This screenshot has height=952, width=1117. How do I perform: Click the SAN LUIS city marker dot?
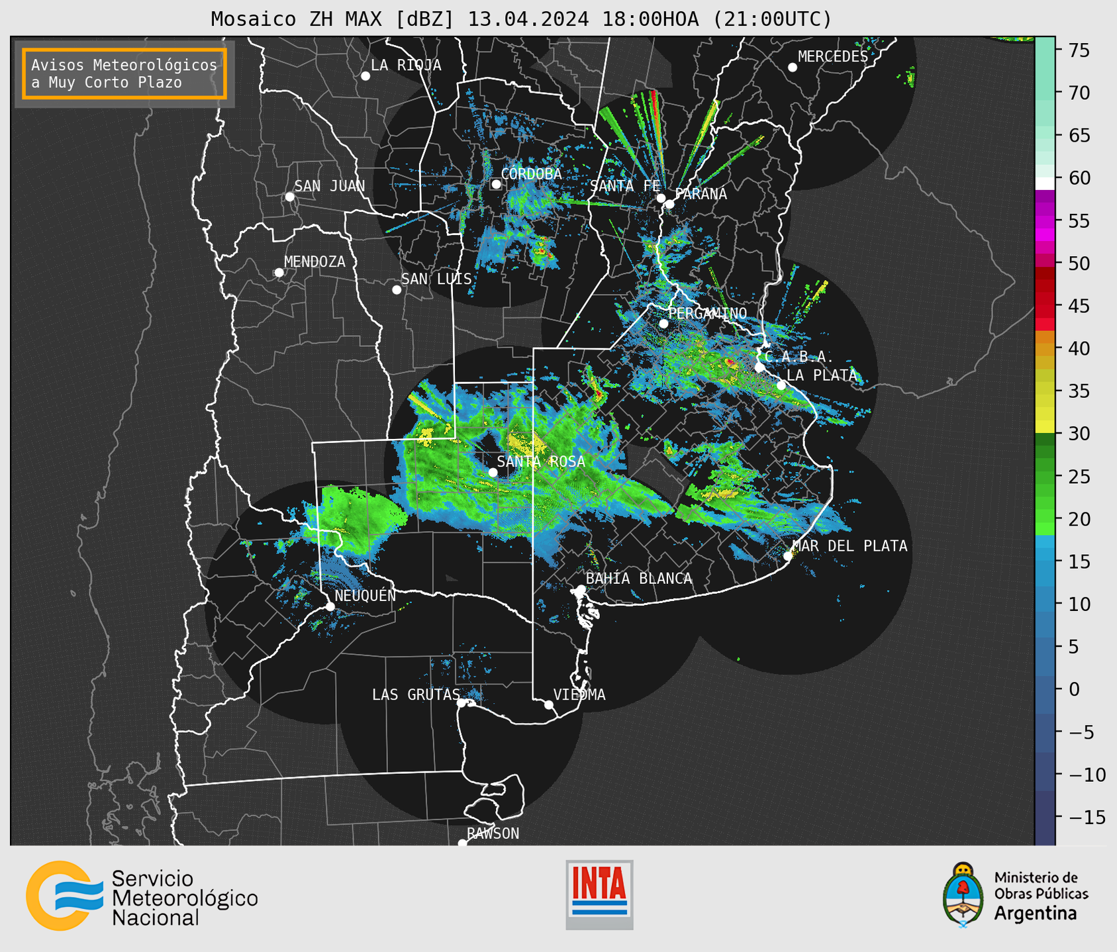[x=397, y=290]
